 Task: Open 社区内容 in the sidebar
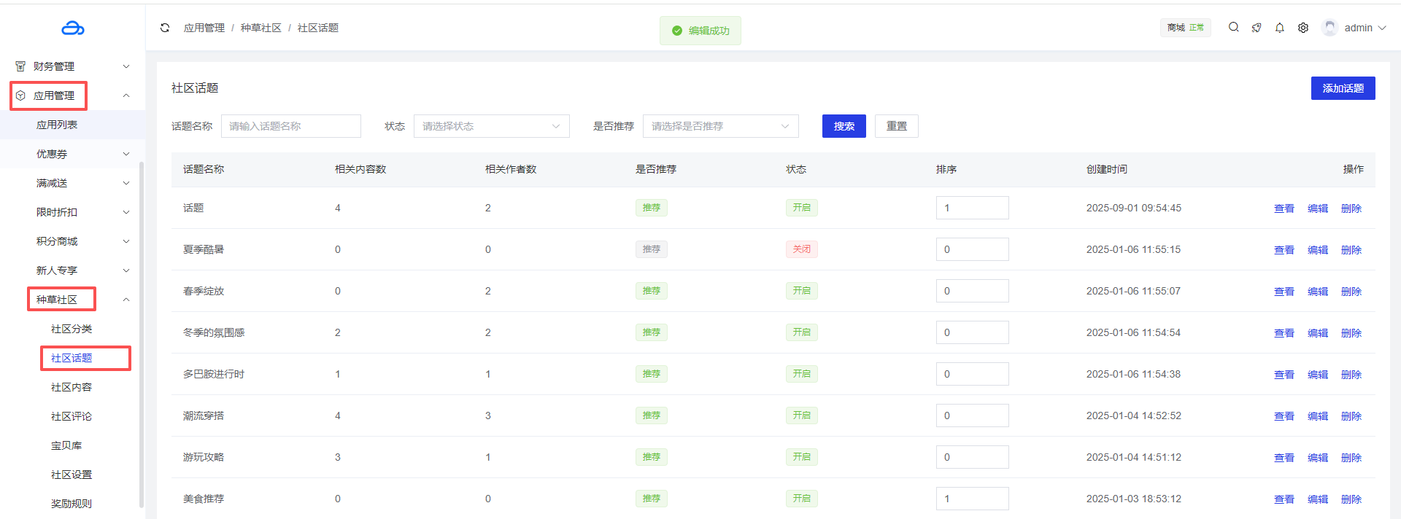point(72,387)
